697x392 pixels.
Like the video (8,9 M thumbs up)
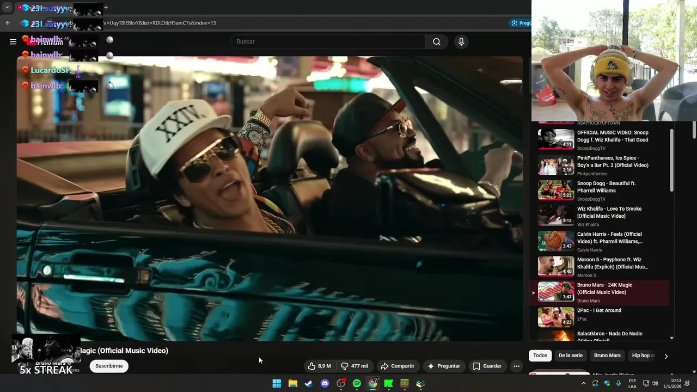320,366
